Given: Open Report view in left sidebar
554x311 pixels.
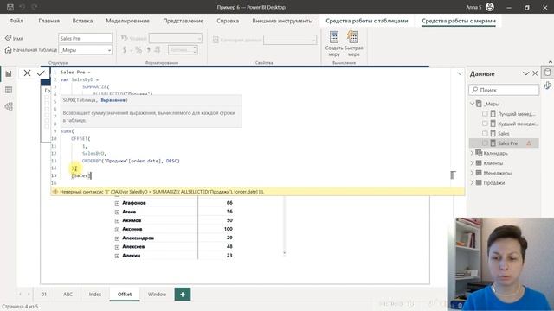Looking at the screenshot, I should [x=9, y=73].
